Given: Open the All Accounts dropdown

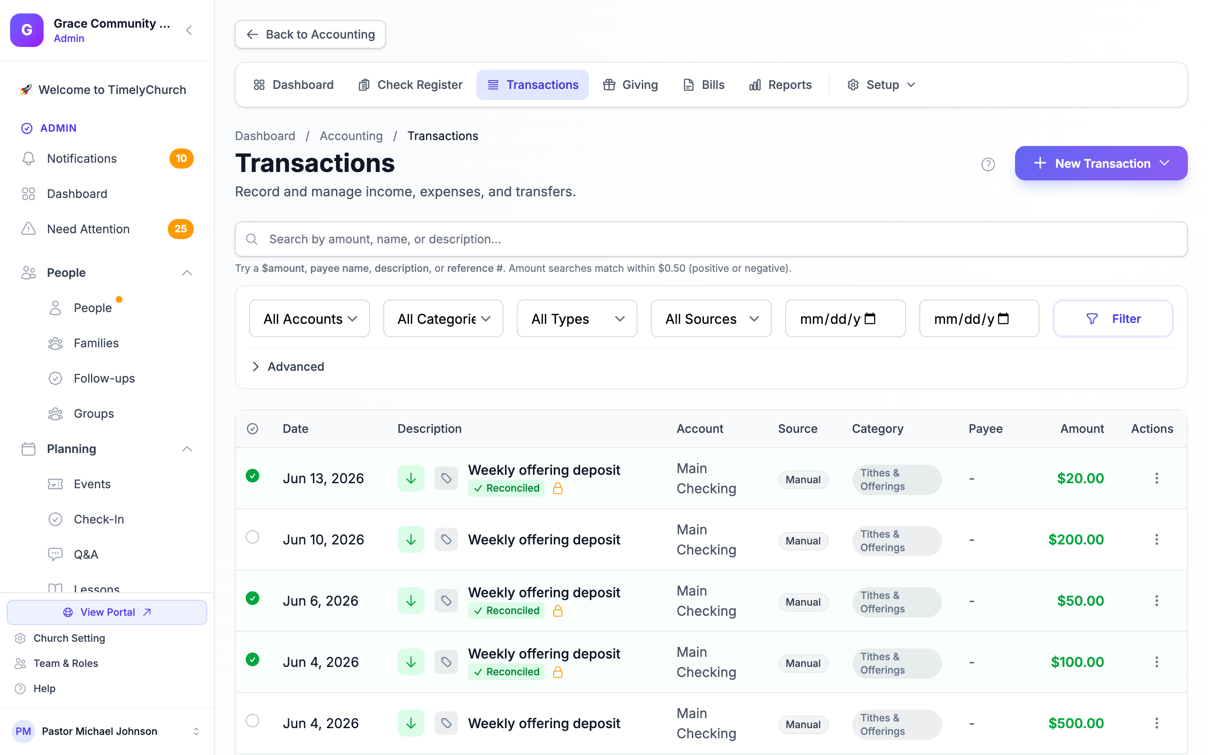Looking at the screenshot, I should (310, 319).
